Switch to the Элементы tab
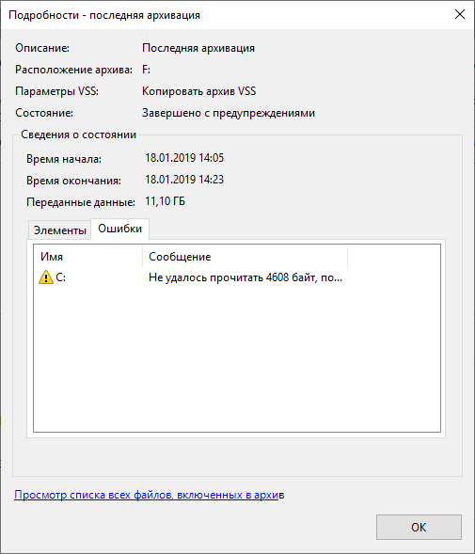 (60, 230)
